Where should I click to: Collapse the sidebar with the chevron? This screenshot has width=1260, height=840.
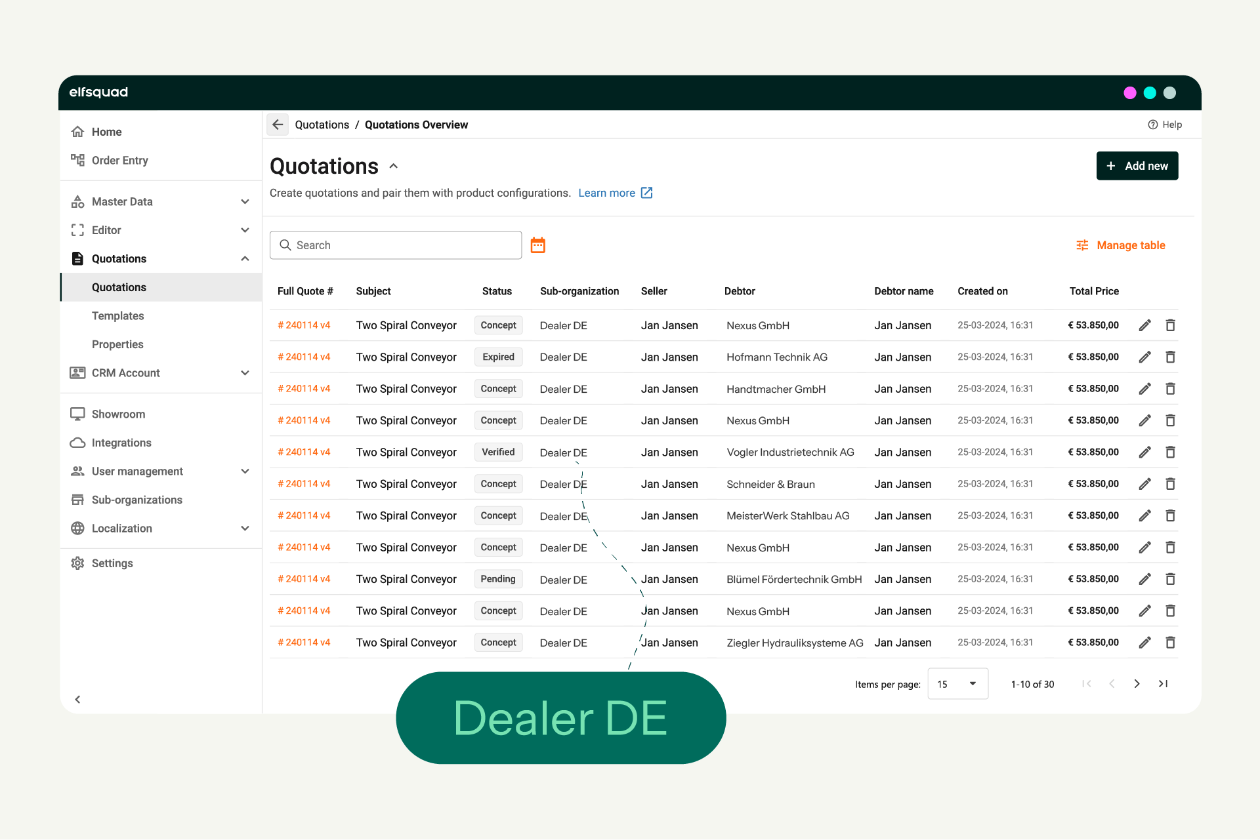[x=77, y=699]
